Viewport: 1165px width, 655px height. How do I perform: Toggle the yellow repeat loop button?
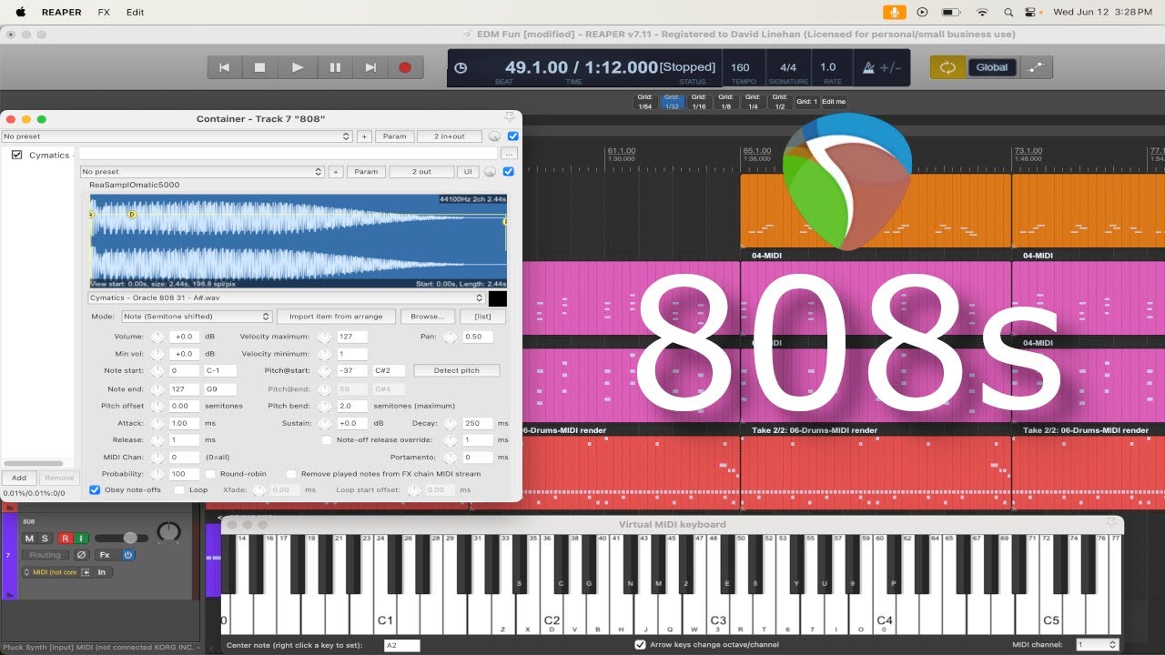(x=947, y=67)
